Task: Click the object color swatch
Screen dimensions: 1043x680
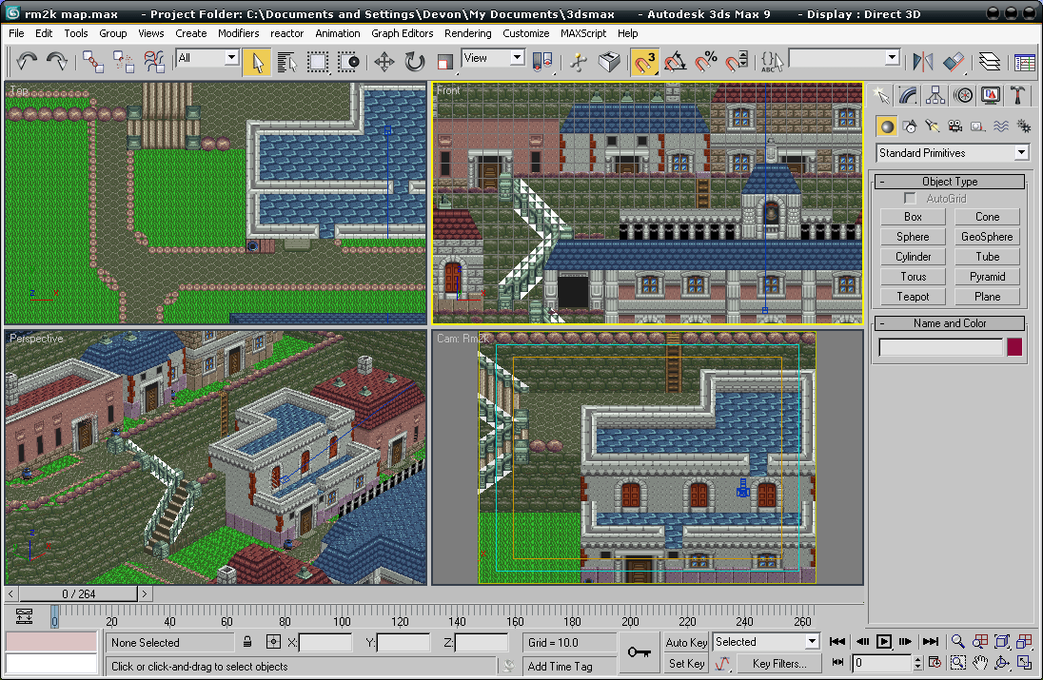Action: (1014, 348)
